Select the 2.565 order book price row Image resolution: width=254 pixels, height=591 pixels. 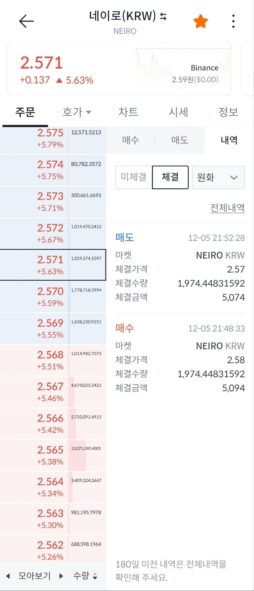click(x=53, y=455)
